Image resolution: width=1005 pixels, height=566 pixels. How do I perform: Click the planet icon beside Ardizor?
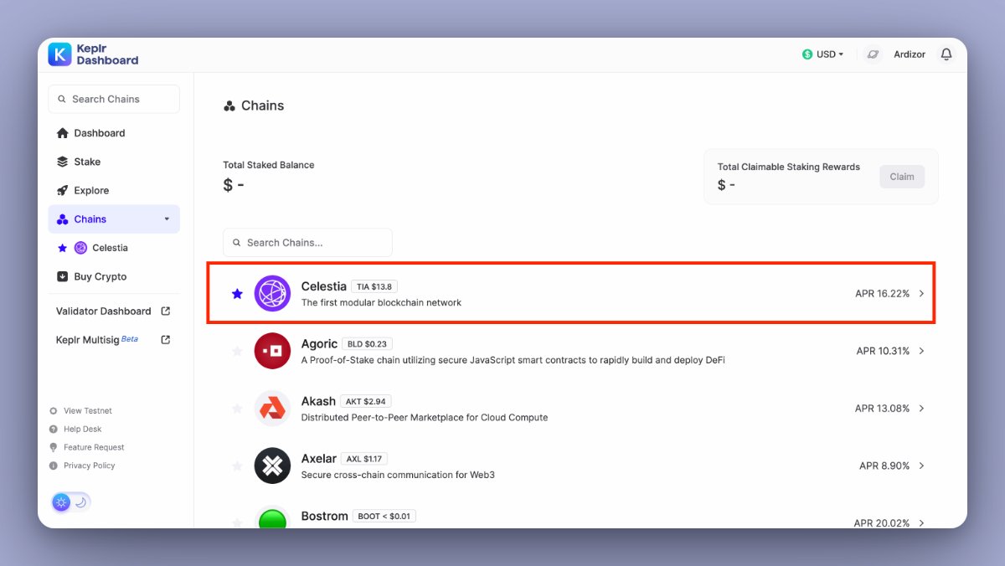coord(873,54)
